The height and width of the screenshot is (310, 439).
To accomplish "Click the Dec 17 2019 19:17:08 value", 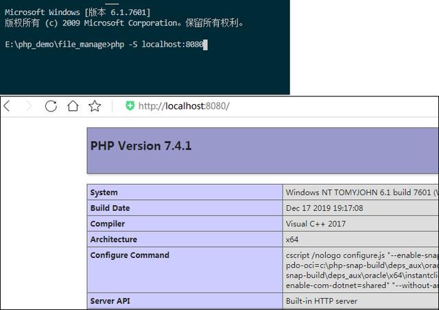I will click(324, 208).
